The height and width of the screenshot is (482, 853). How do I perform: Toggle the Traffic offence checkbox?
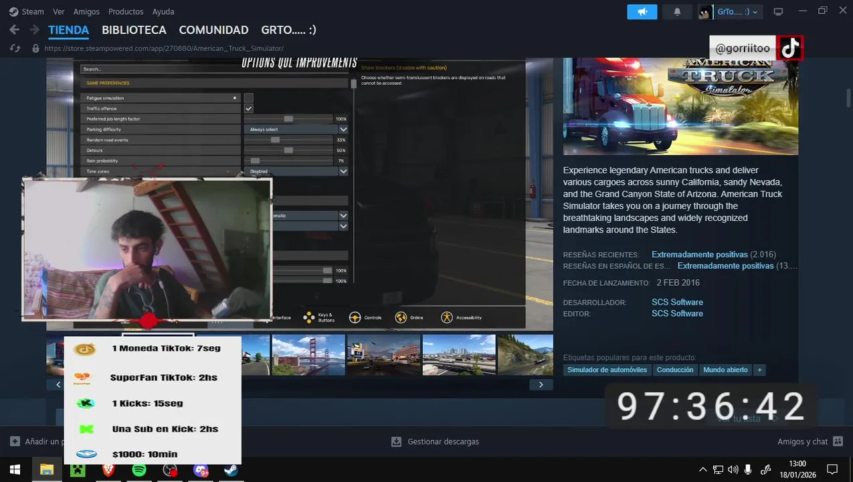coord(249,108)
